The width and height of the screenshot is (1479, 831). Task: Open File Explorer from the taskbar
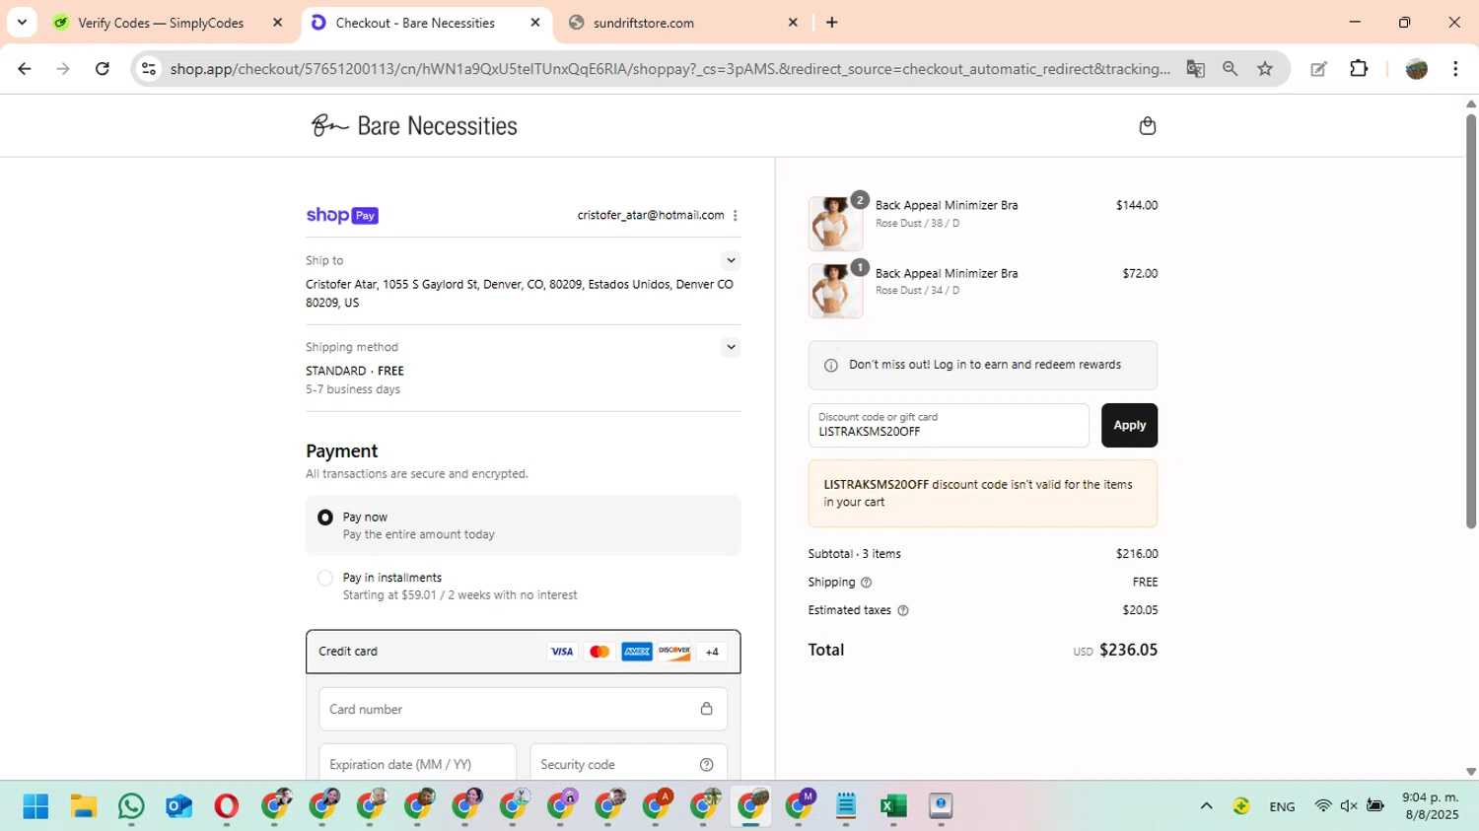(x=84, y=806)
